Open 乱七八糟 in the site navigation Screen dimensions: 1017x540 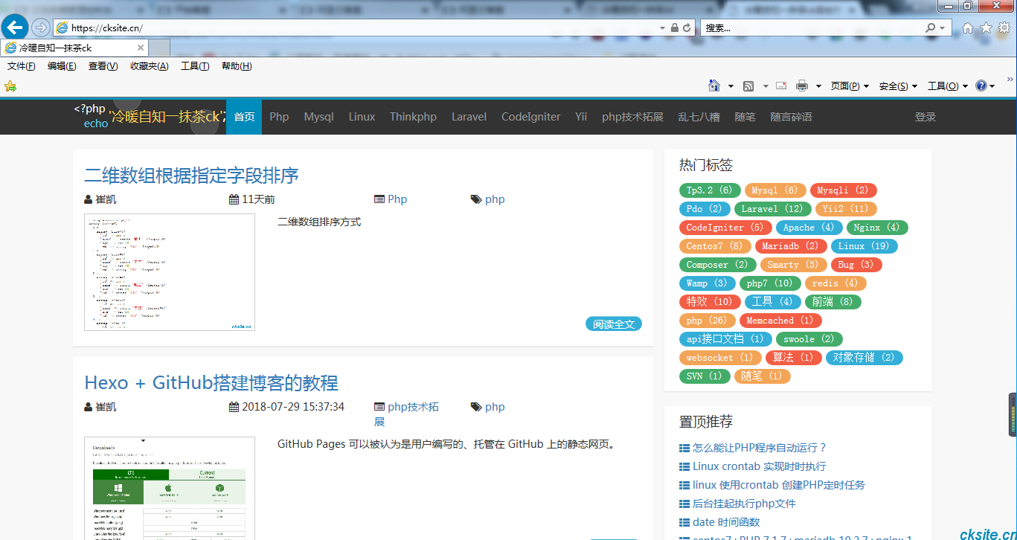tap(699, 117)
